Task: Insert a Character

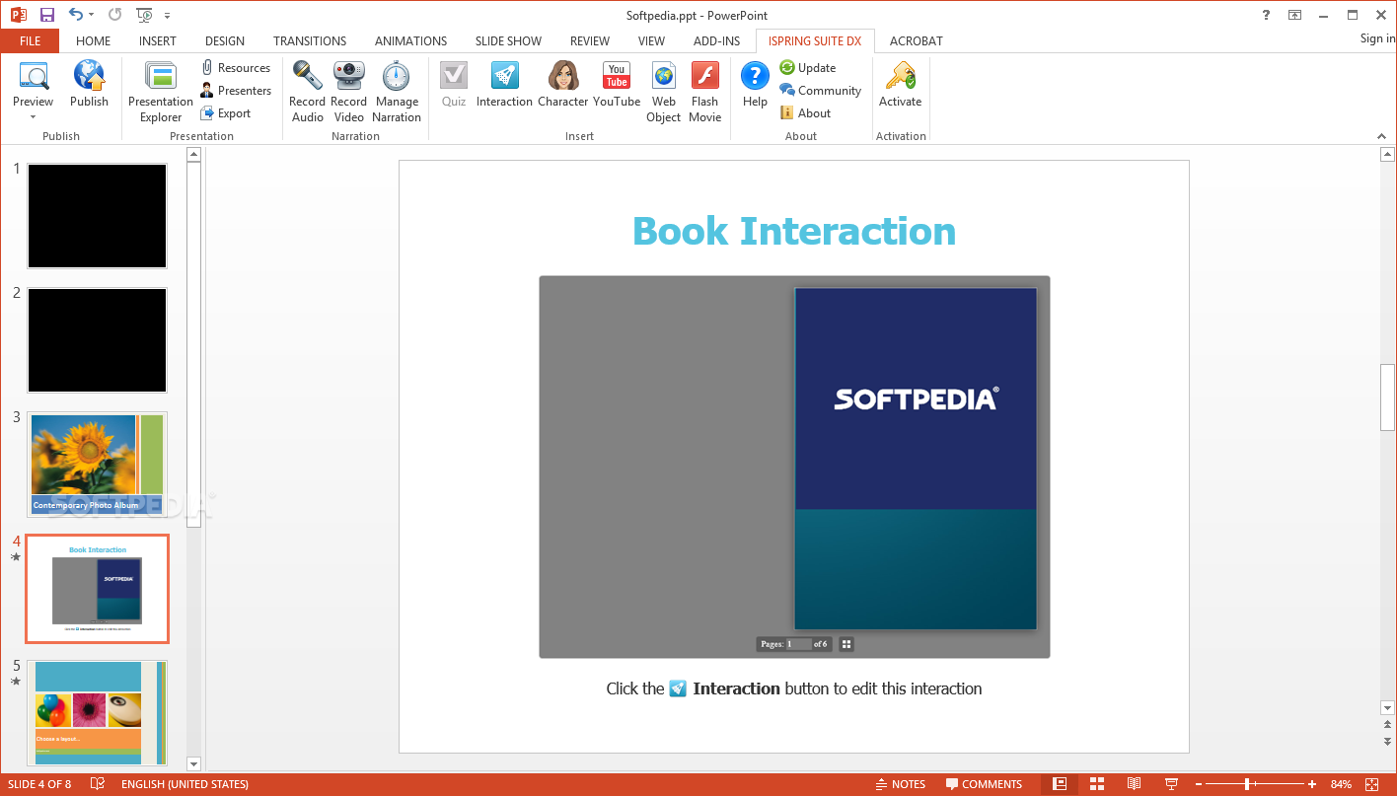Action: [563, 84]
